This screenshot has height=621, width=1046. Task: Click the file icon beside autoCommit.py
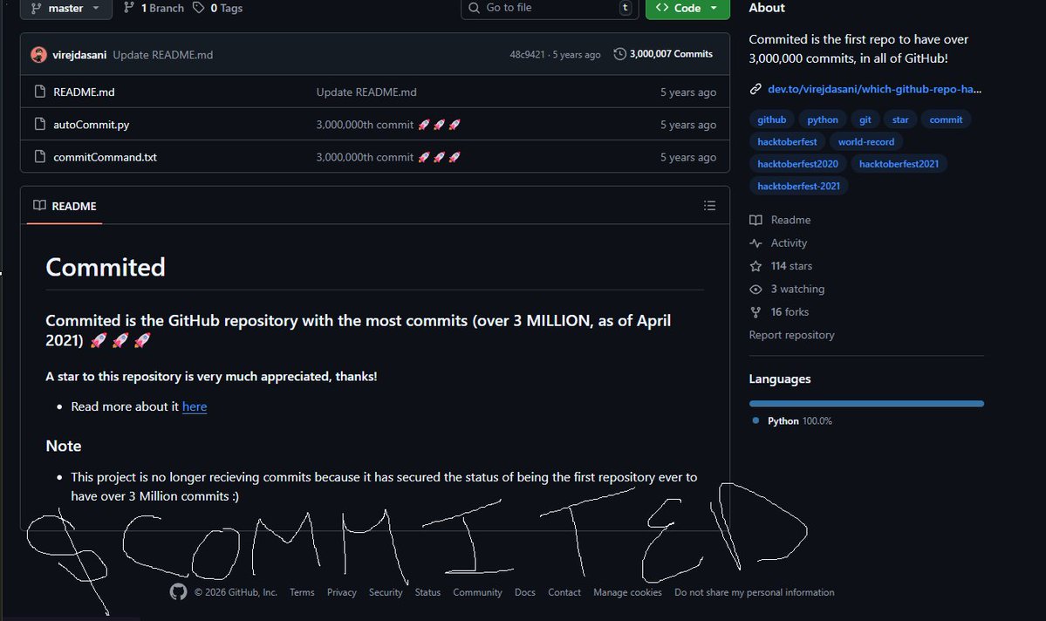(40, 124)
